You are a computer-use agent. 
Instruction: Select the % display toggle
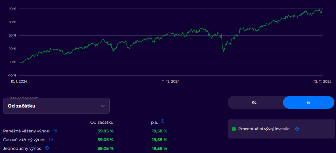click(x=308, y=103)
